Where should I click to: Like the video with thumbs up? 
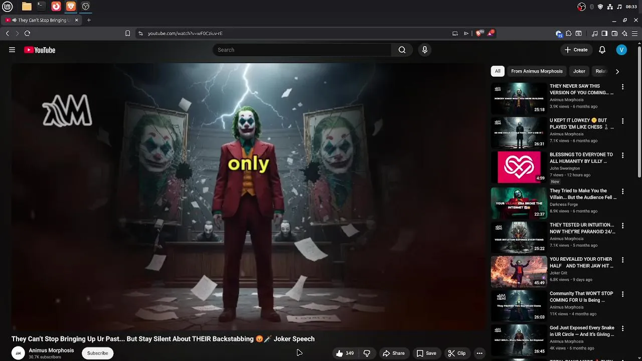[345, 353]
